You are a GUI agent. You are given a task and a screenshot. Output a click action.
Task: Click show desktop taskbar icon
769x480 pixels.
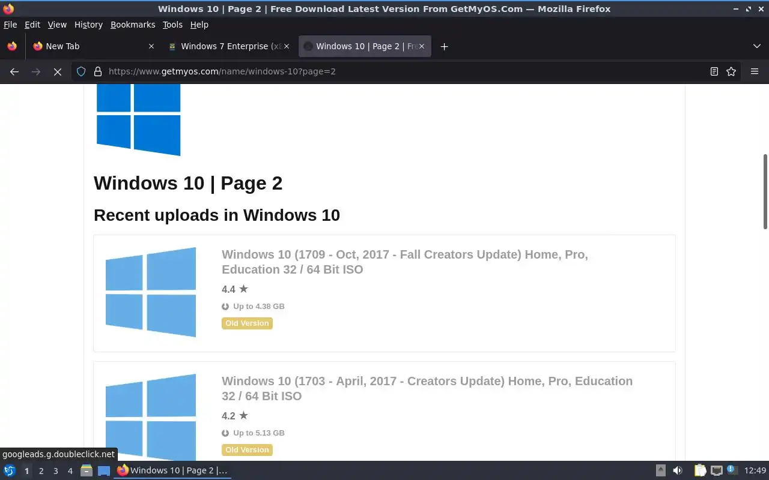[104, 470]
